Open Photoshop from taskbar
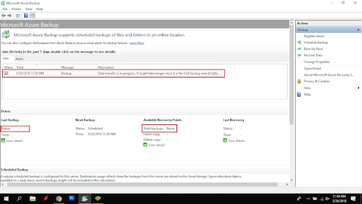Screen dimensions: 362x204 (72, 198)
